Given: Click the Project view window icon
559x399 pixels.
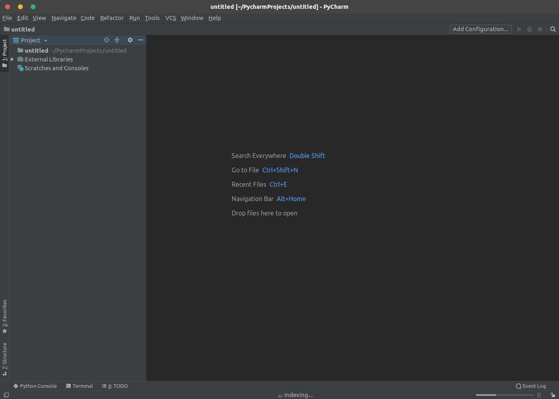Looking at the screenshot, I should [16, 40].
